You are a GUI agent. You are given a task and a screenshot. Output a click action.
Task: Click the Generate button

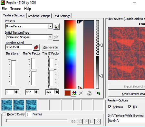point(51,47)
